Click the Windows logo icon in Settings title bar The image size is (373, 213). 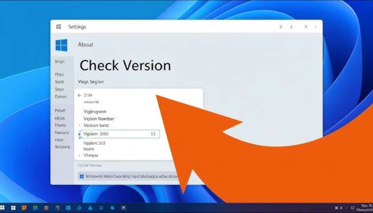[59, 27]
